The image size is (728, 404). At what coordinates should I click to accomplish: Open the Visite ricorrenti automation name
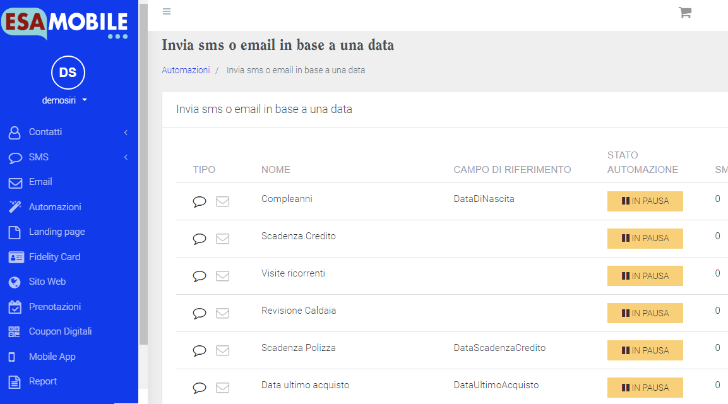click(293, 273)
